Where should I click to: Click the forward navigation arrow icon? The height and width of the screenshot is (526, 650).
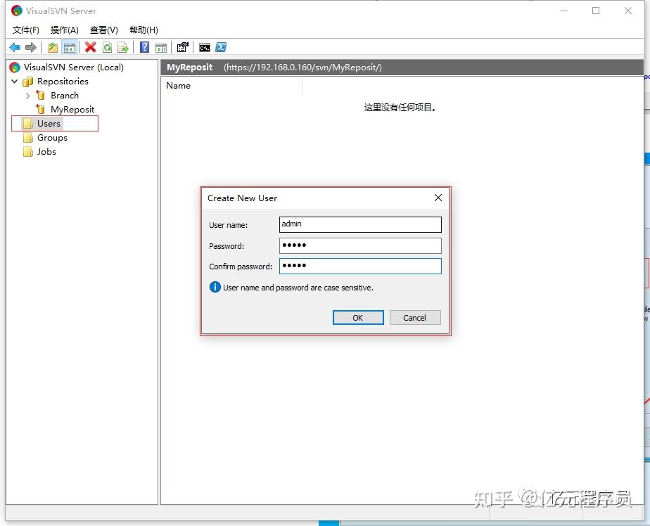pos(30,47)
